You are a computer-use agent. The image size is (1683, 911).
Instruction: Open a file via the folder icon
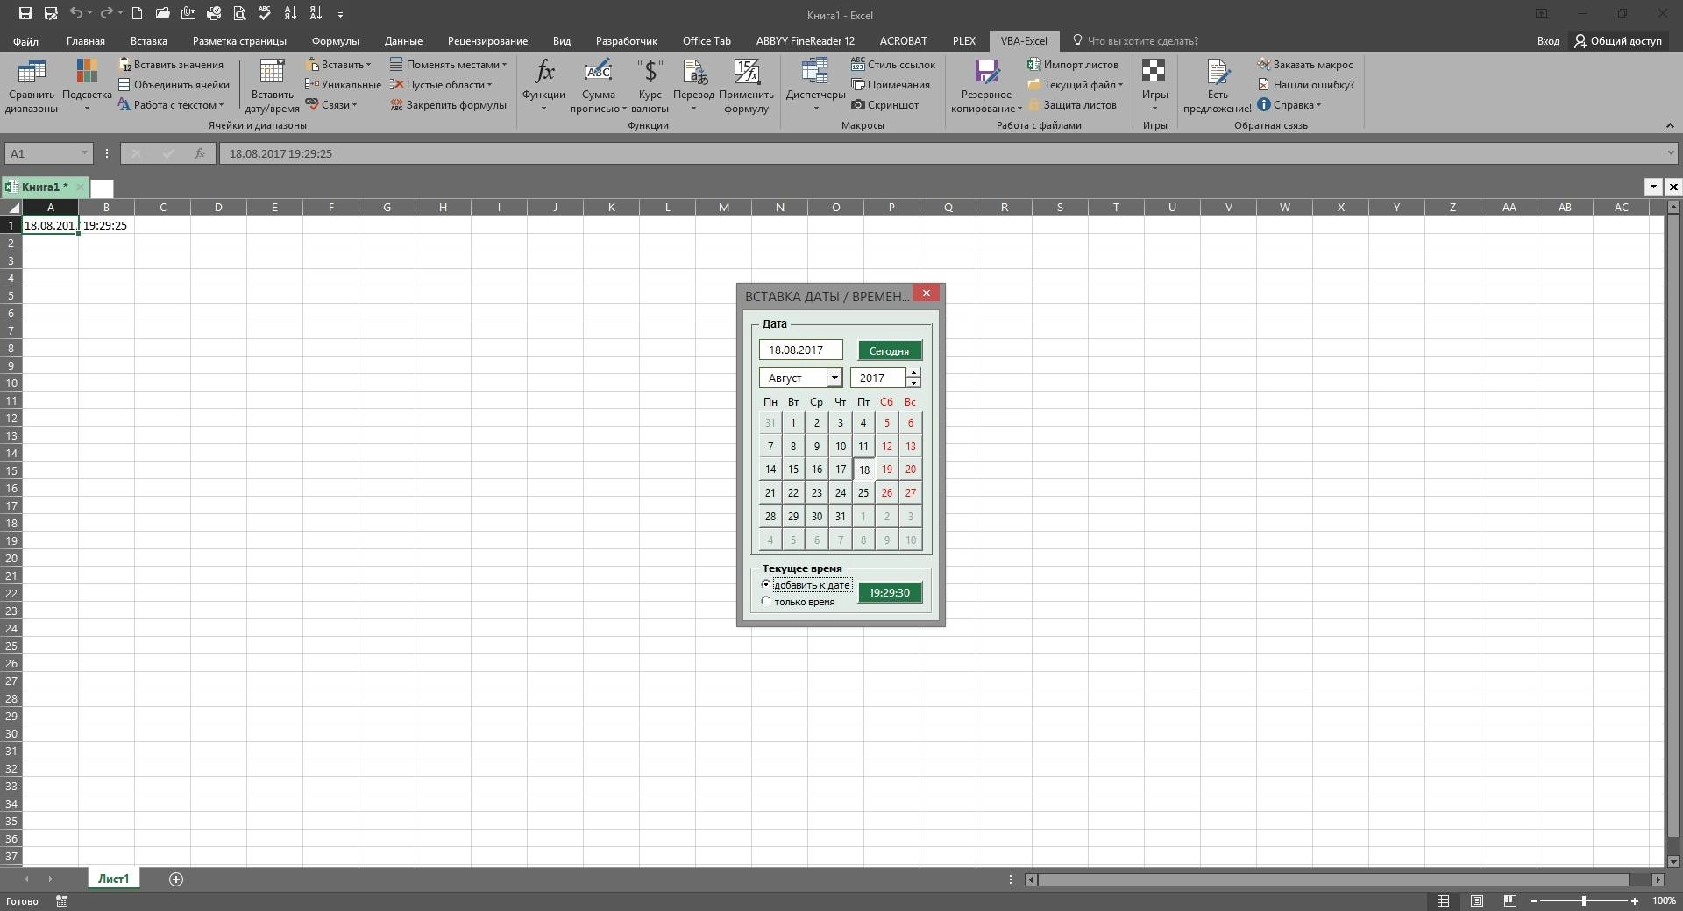[162, 13]
